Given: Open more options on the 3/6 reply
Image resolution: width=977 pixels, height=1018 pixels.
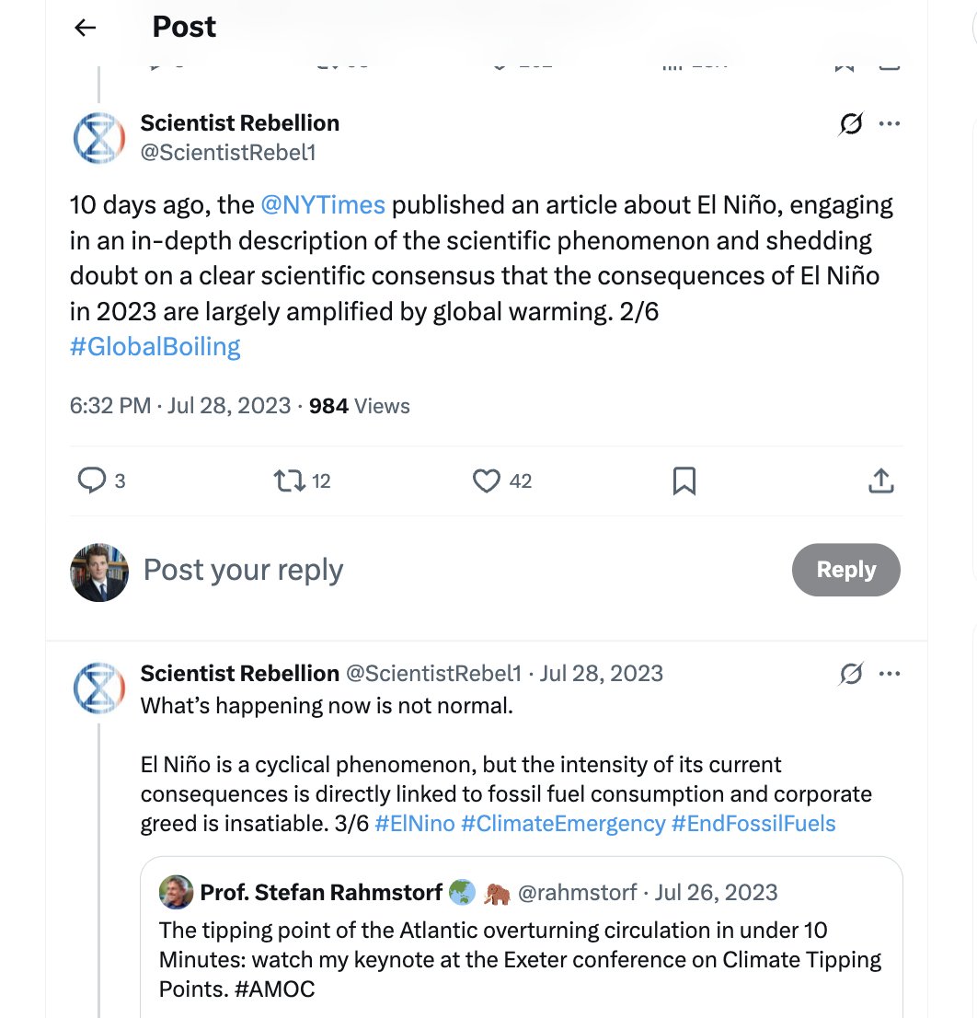Looking at the screenshot, I should pyautogui.click(x=889, y=673).
